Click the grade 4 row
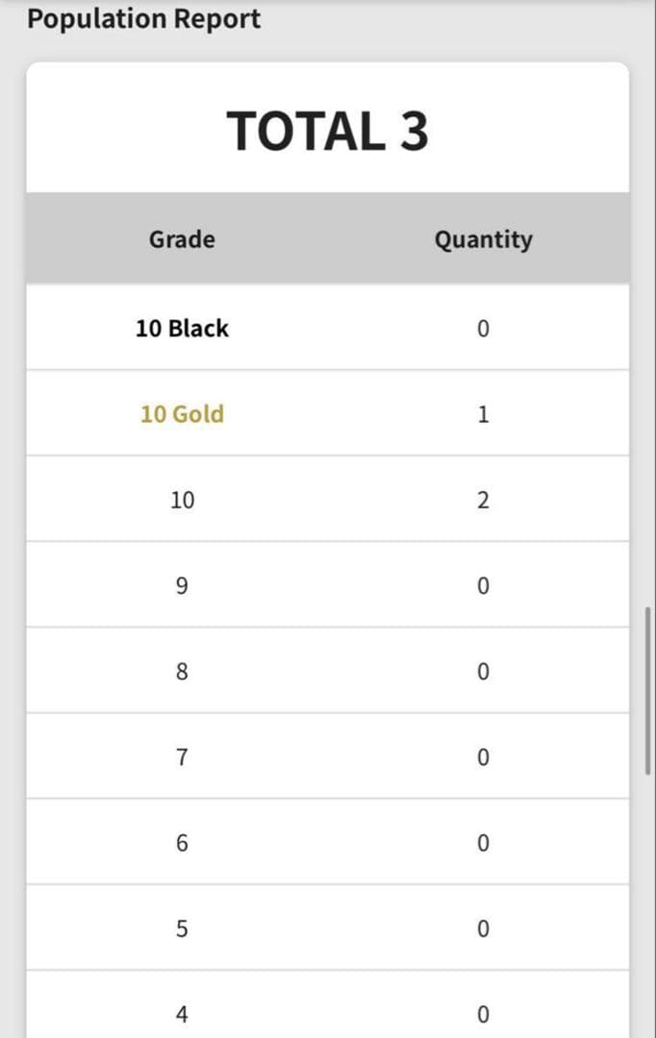 182,1013
